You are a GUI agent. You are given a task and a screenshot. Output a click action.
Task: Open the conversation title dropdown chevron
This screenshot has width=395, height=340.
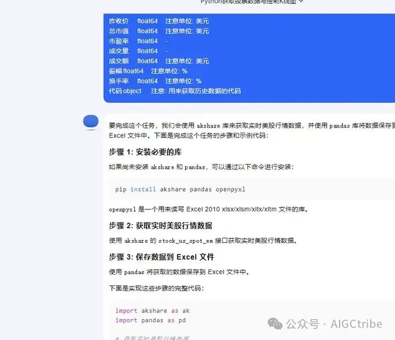301,1
